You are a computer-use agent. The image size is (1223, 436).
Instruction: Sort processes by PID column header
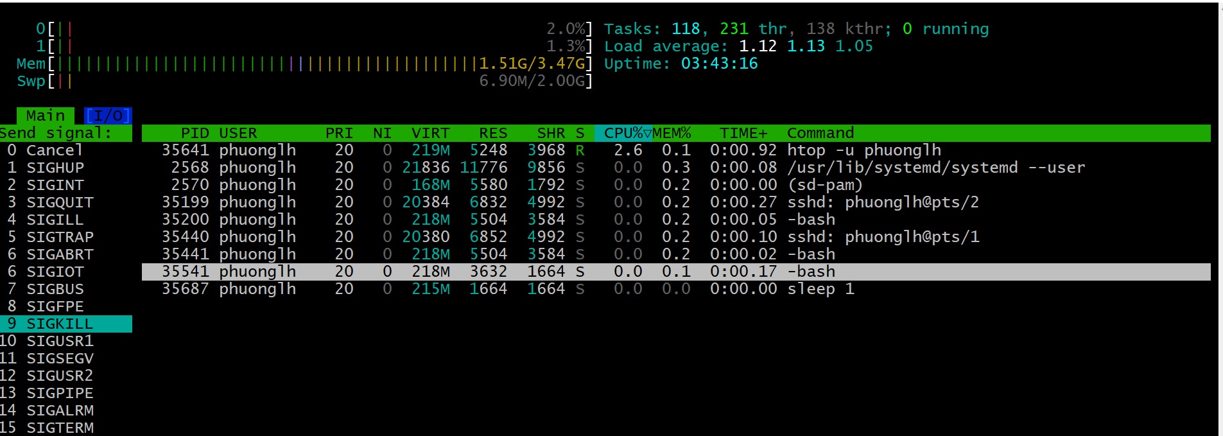195,133
